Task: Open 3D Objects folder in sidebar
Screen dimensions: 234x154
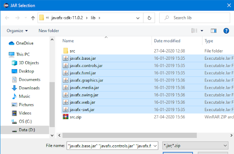Action: [25, 63]
